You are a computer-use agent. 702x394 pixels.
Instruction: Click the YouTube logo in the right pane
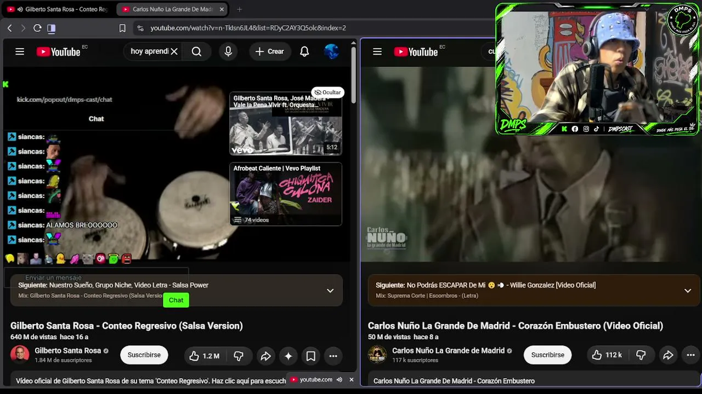tap(416, 51)
